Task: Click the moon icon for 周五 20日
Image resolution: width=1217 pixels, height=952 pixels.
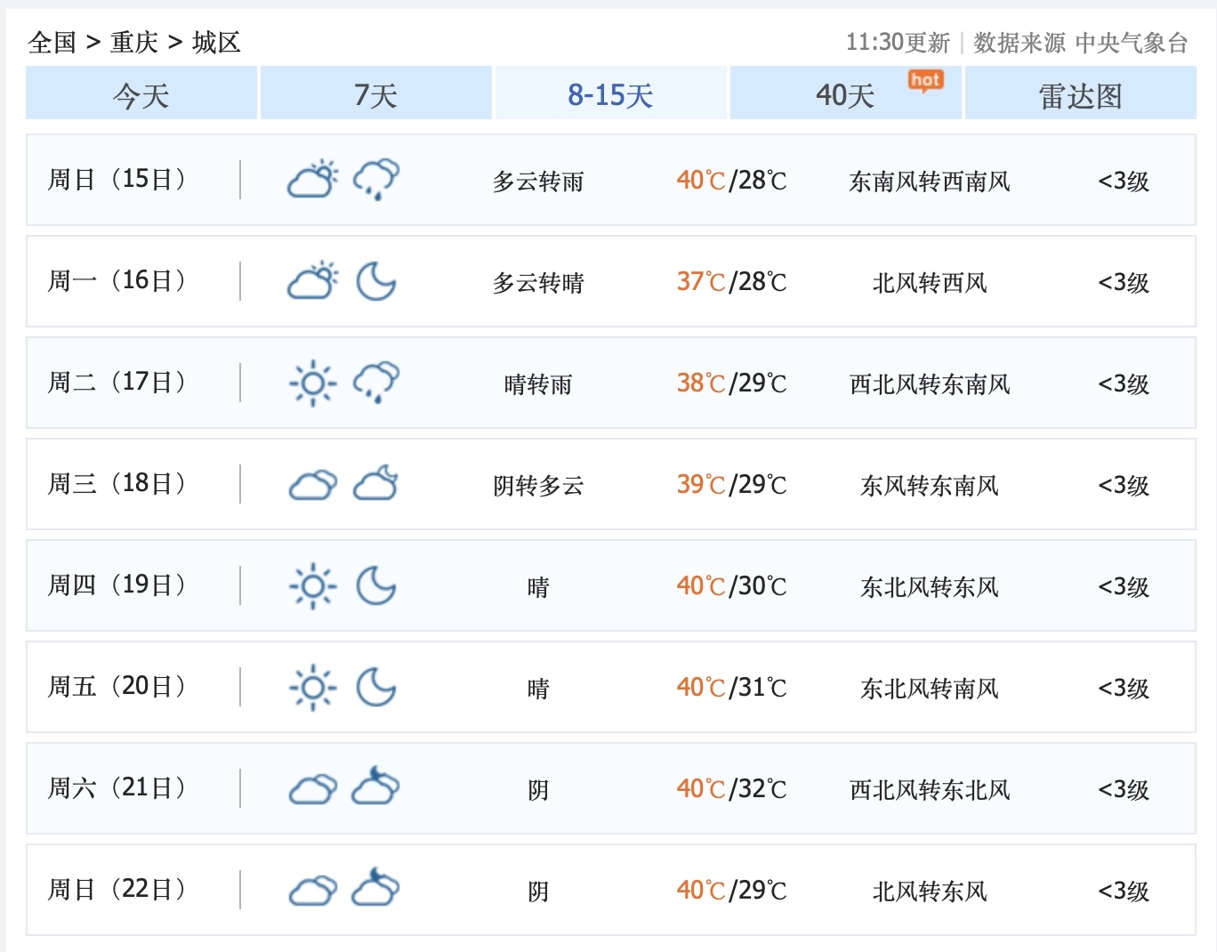Action: [376, 687]
